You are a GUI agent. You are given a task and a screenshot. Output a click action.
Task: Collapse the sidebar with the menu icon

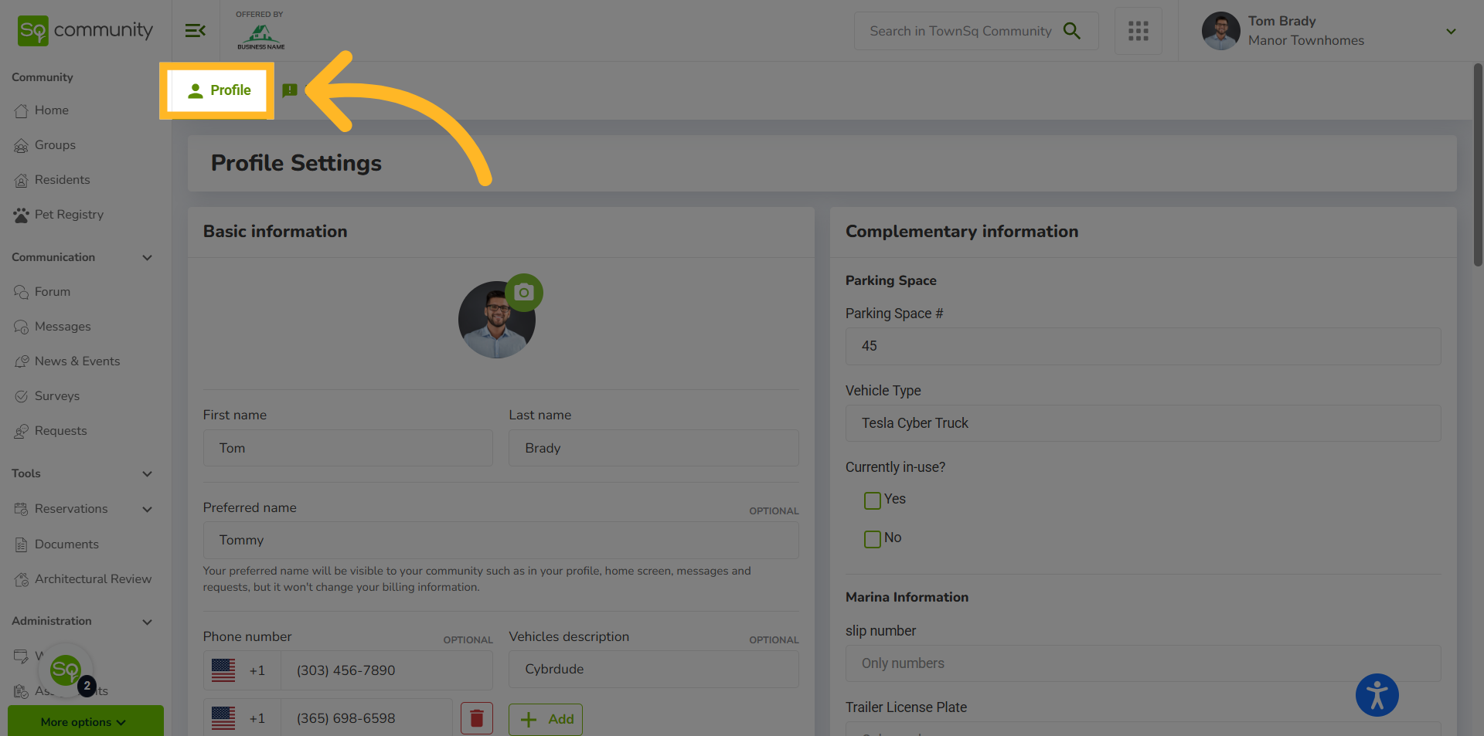tap(195, 31)
